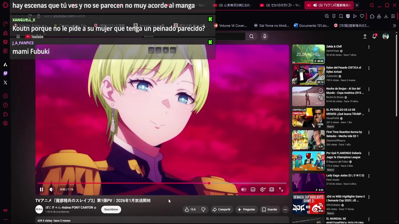Open Opera easy setup sliders icon
The width and height of the screenshot is (399, 224).
coord(393,16)
